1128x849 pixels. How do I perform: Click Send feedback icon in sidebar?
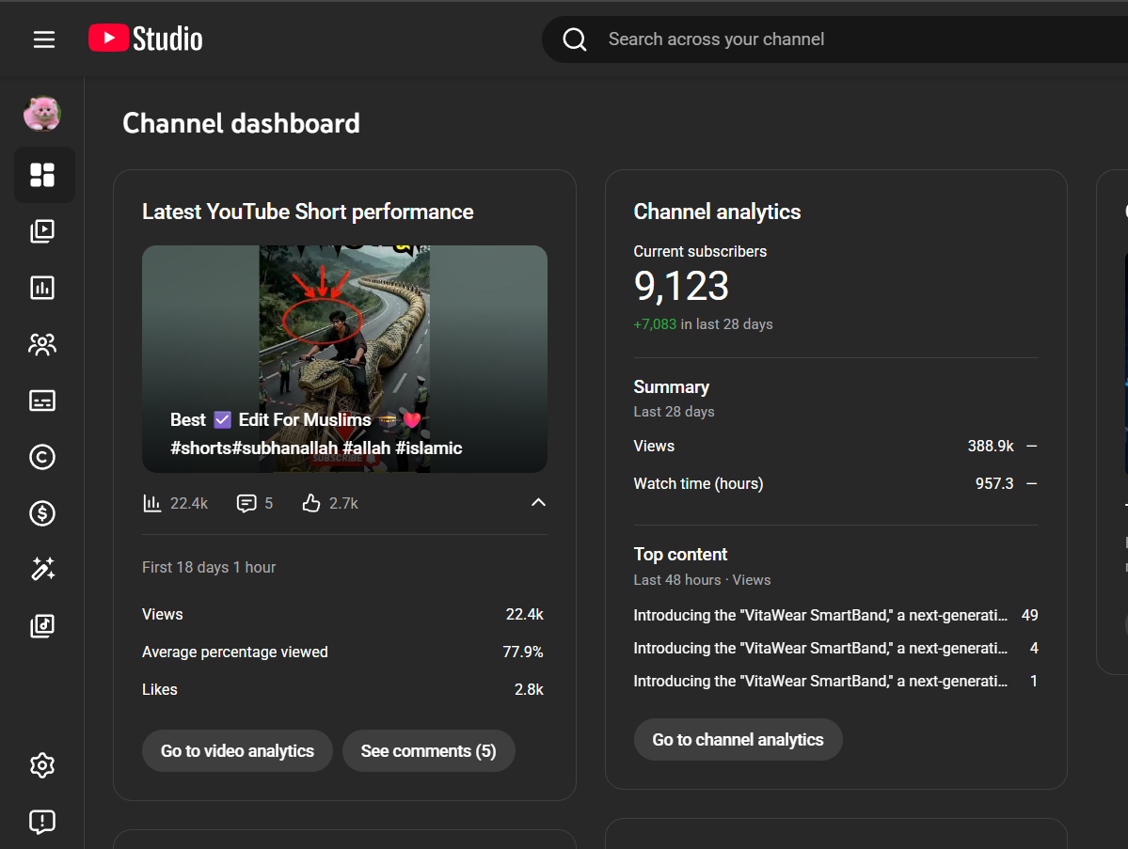click(43, 822)
